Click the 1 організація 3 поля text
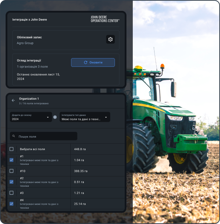The height and width of the screenshot is (224, 220). point(32,66)
